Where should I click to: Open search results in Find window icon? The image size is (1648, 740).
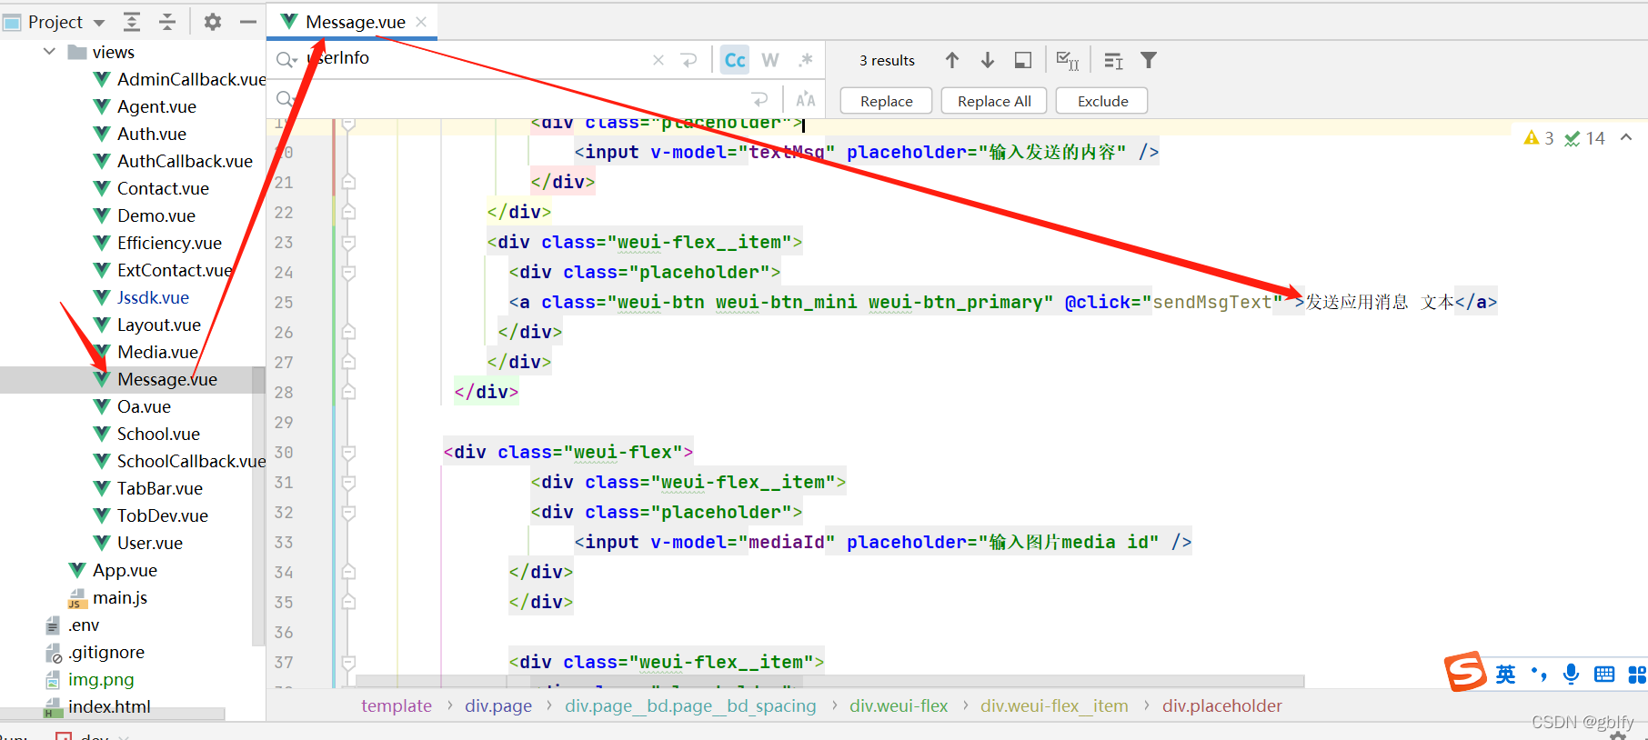coord(1113,60)
